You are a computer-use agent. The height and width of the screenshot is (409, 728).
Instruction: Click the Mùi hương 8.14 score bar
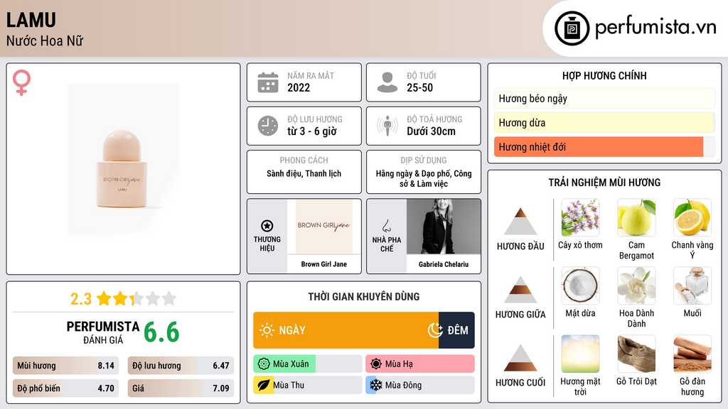click(66, 366)
